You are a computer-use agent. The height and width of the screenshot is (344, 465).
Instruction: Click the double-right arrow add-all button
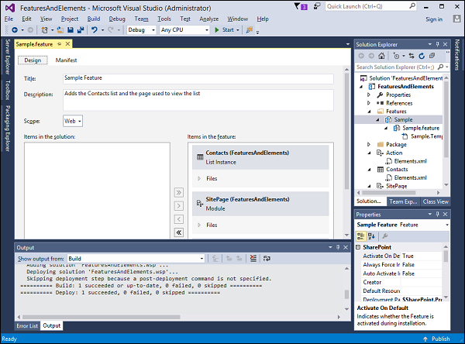178,192
